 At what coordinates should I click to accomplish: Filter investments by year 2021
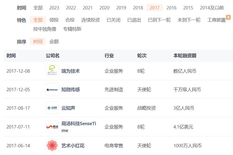[x=88, y=8]
